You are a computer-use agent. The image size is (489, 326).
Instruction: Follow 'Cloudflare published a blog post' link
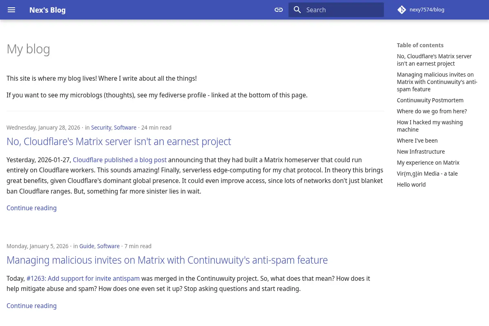(120, 160)
